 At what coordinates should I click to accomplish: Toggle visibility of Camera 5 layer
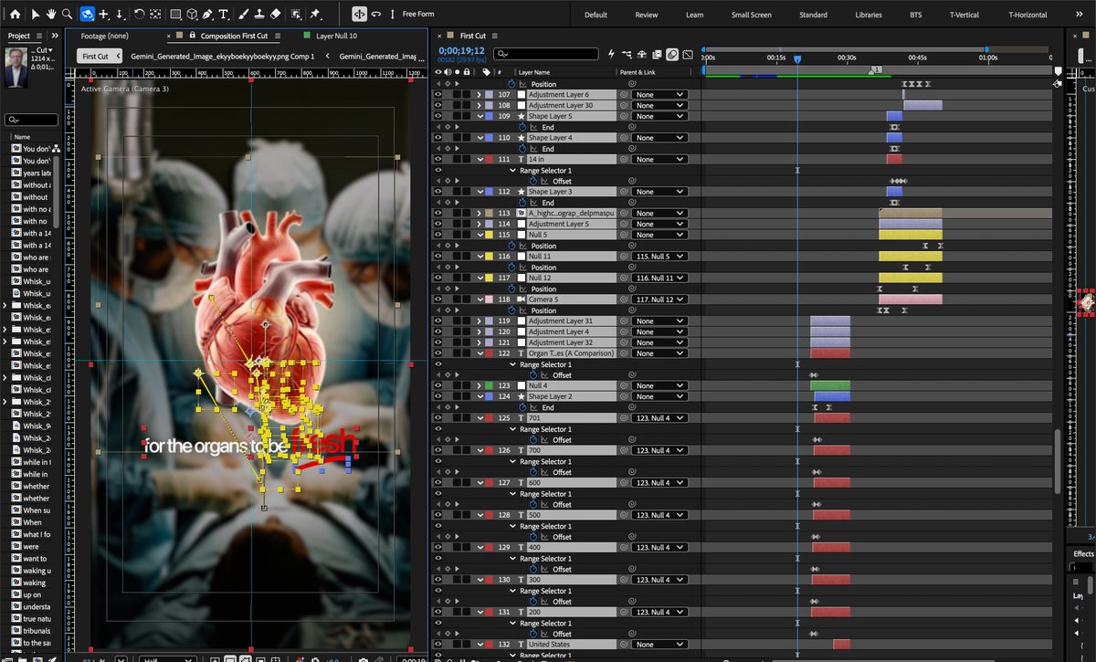tap(437, 299)
